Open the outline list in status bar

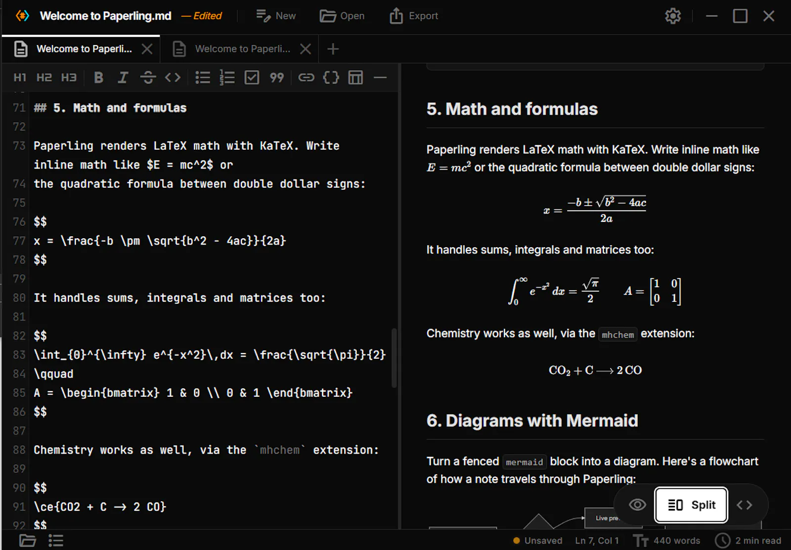click(x=56, y=541)
